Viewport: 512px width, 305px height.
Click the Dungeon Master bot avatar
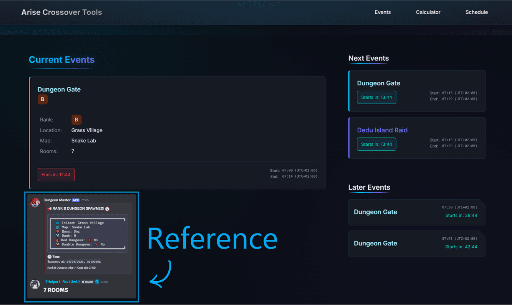coord(35,203)
